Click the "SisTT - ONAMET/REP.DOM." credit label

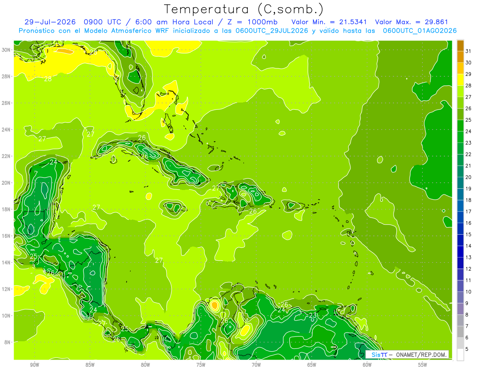coord(407,354)
